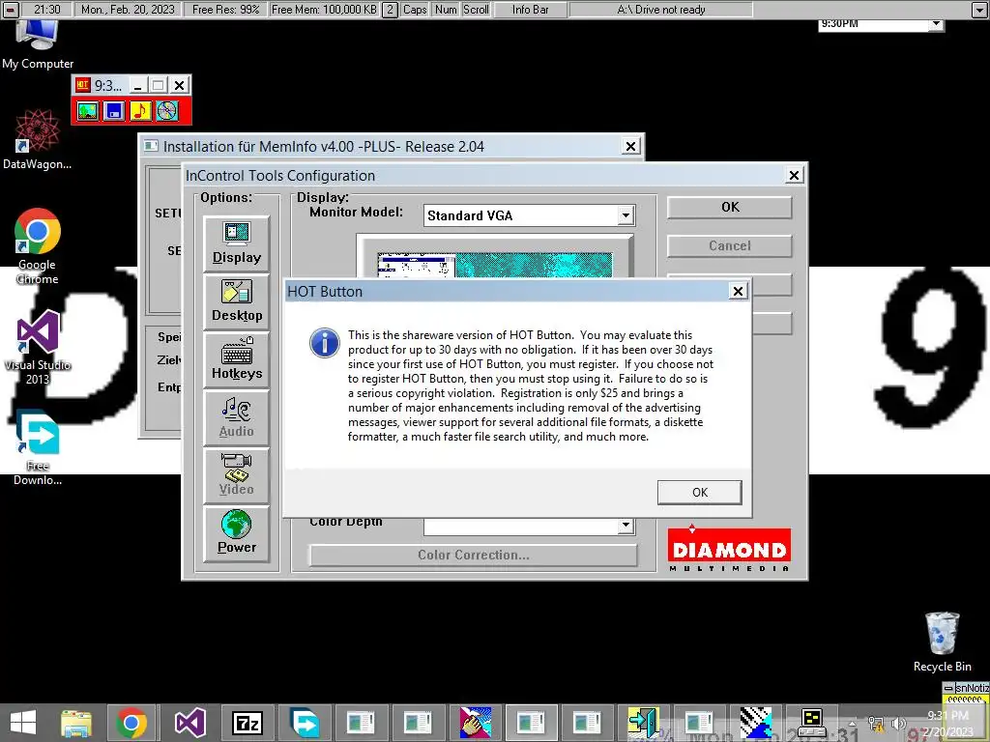Toggle the Scroll indicator on Info Bar
990x742 pixels.
pos(476,10)
